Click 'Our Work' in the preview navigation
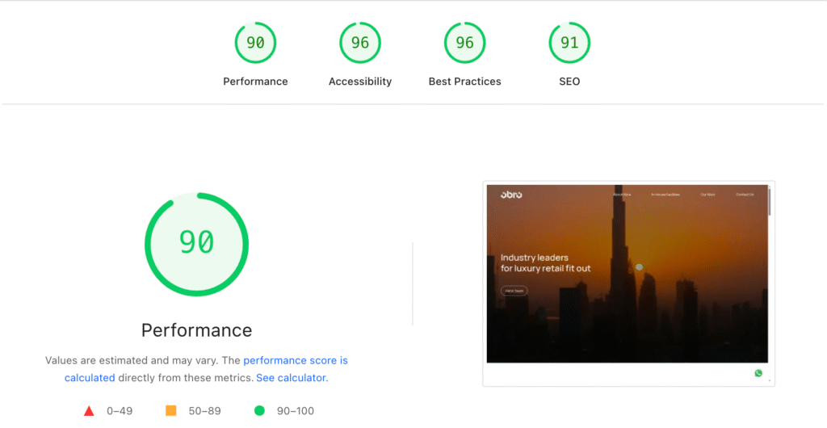Screen dimensions: 827x428 [x=707, y=195]
